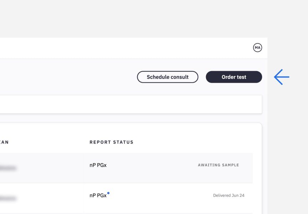
Task: Select the REPORT STATUS column header
Action: (x=111, y=142)
